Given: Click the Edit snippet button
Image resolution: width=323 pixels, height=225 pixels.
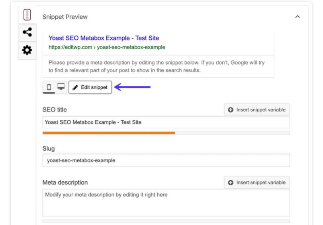Looking at the screenshot, I should [x=90, y=88].
